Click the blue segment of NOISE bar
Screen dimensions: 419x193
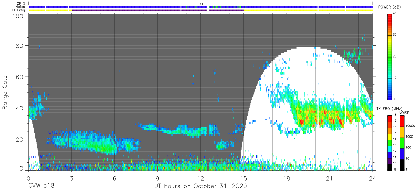tap(403, 154)
